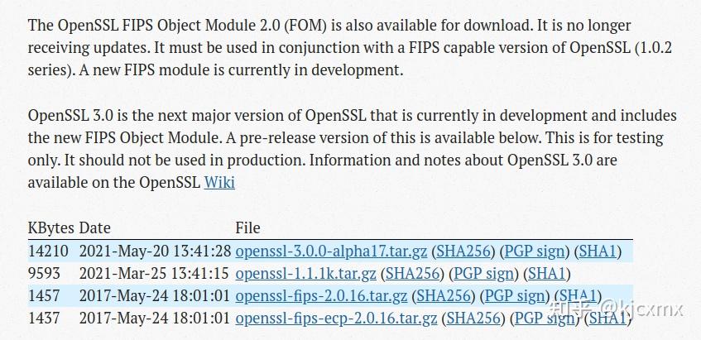The height and width of the screenshot is (340, 701).
Task: Open PGP sign for openssl-fips-2.0.16
Action: [516, 296]
